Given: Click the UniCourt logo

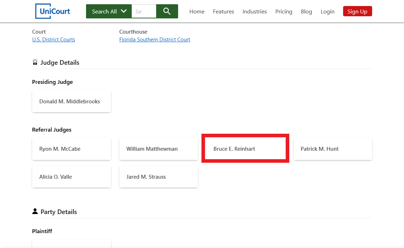Looking at the screenshot, I should pos(52,11).
